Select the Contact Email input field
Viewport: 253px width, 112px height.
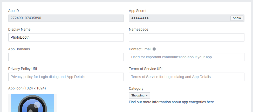[x=186, y=57]
